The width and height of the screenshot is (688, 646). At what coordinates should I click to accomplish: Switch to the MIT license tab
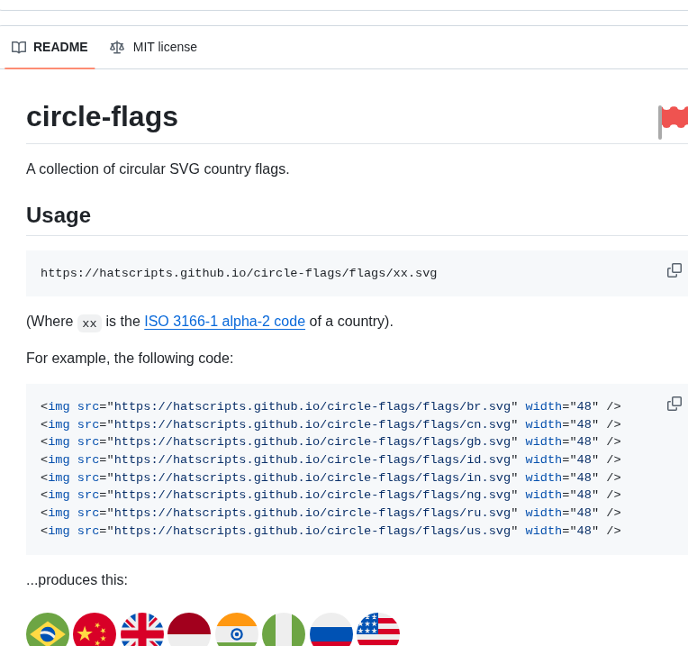[x=153, y=47]
